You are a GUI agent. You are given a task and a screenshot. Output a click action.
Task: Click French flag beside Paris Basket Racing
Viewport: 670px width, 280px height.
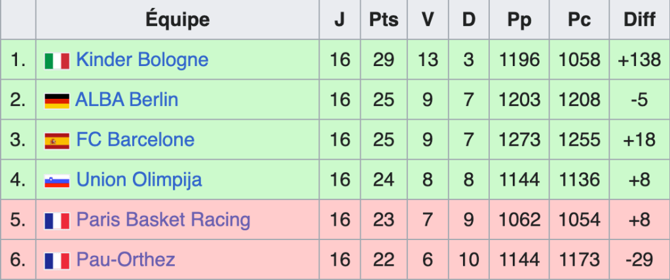57,220
